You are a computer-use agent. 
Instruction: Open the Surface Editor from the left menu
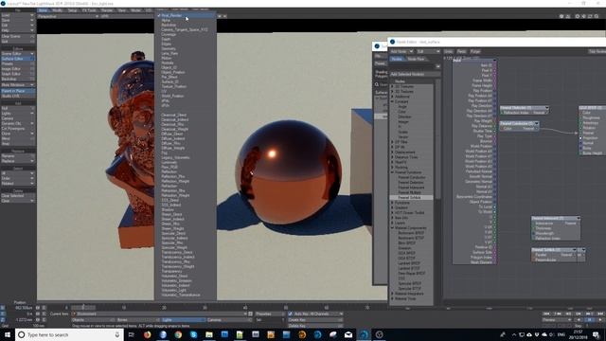[x=18, y=59]
